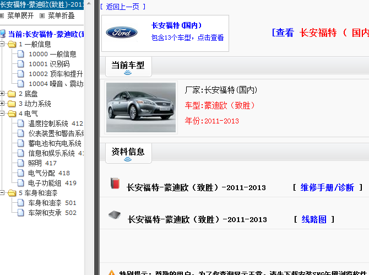Open tree item 照明 417

tap(42, 163)
